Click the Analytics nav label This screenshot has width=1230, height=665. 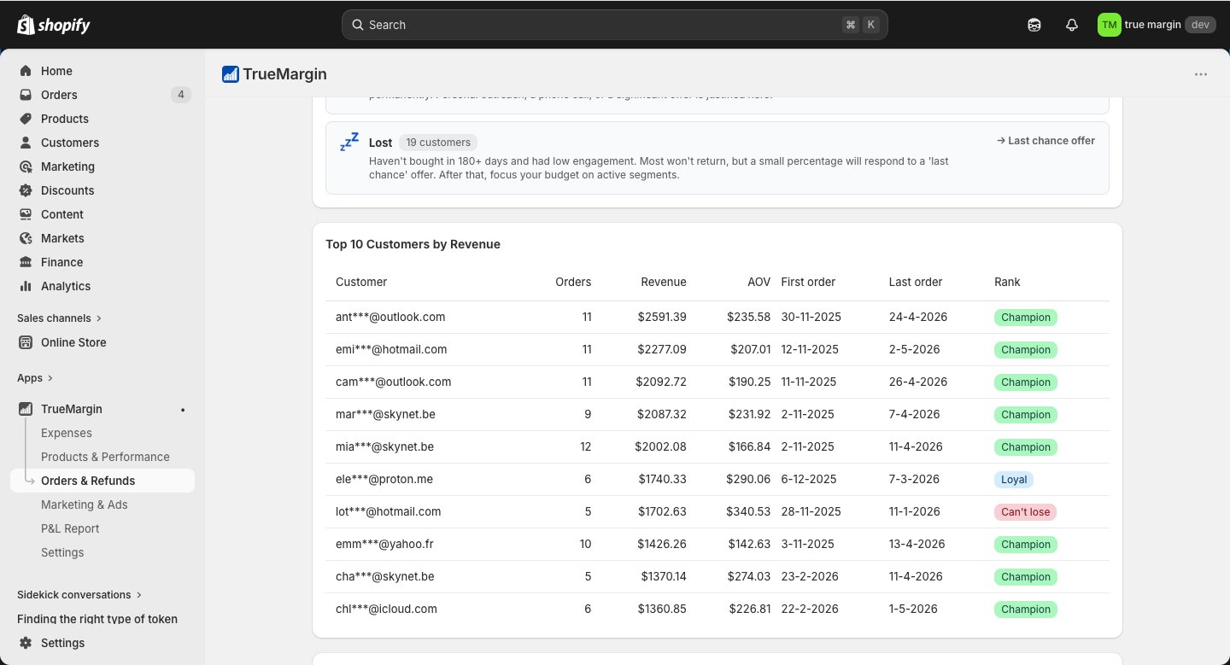[66, 286]
